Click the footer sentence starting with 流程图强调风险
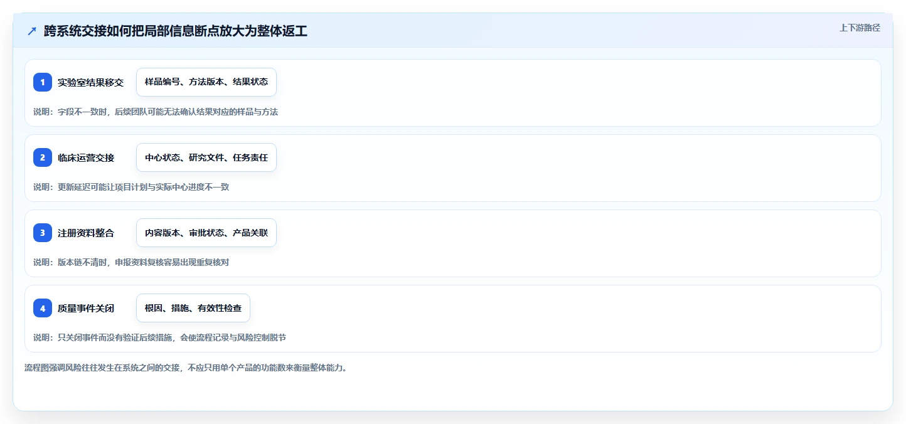The image size is (906, 424). (186, 368)
